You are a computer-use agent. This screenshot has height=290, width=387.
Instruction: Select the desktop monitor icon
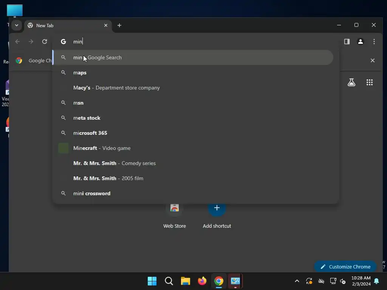[x=15, y=11]
